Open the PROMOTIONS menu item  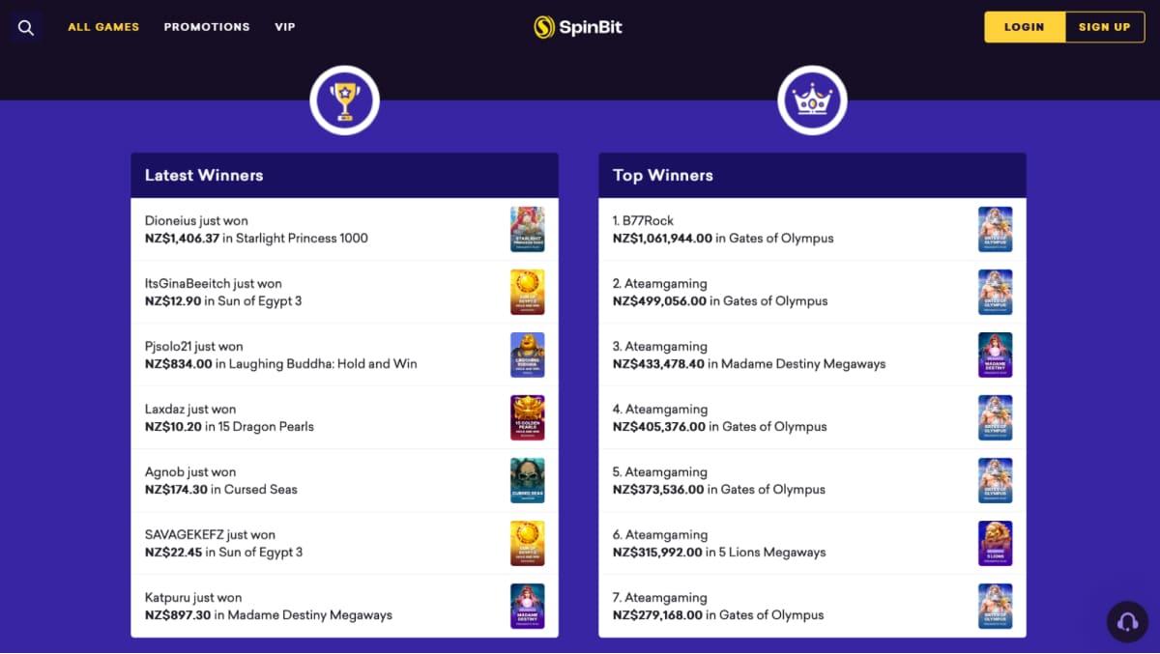tap(207, 27)
